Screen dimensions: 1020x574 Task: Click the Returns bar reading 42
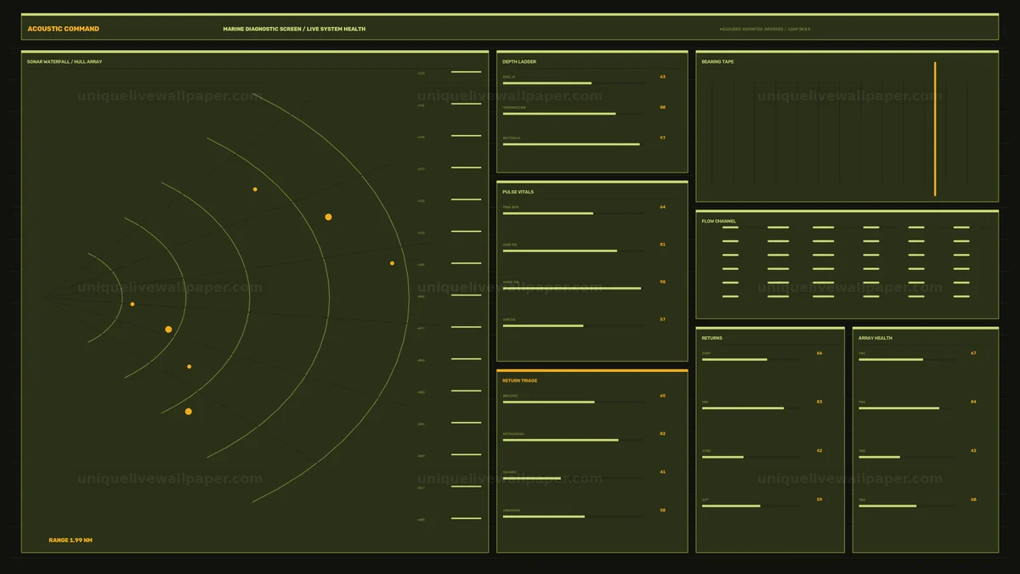pyautogui.click(x=751, y=457)
